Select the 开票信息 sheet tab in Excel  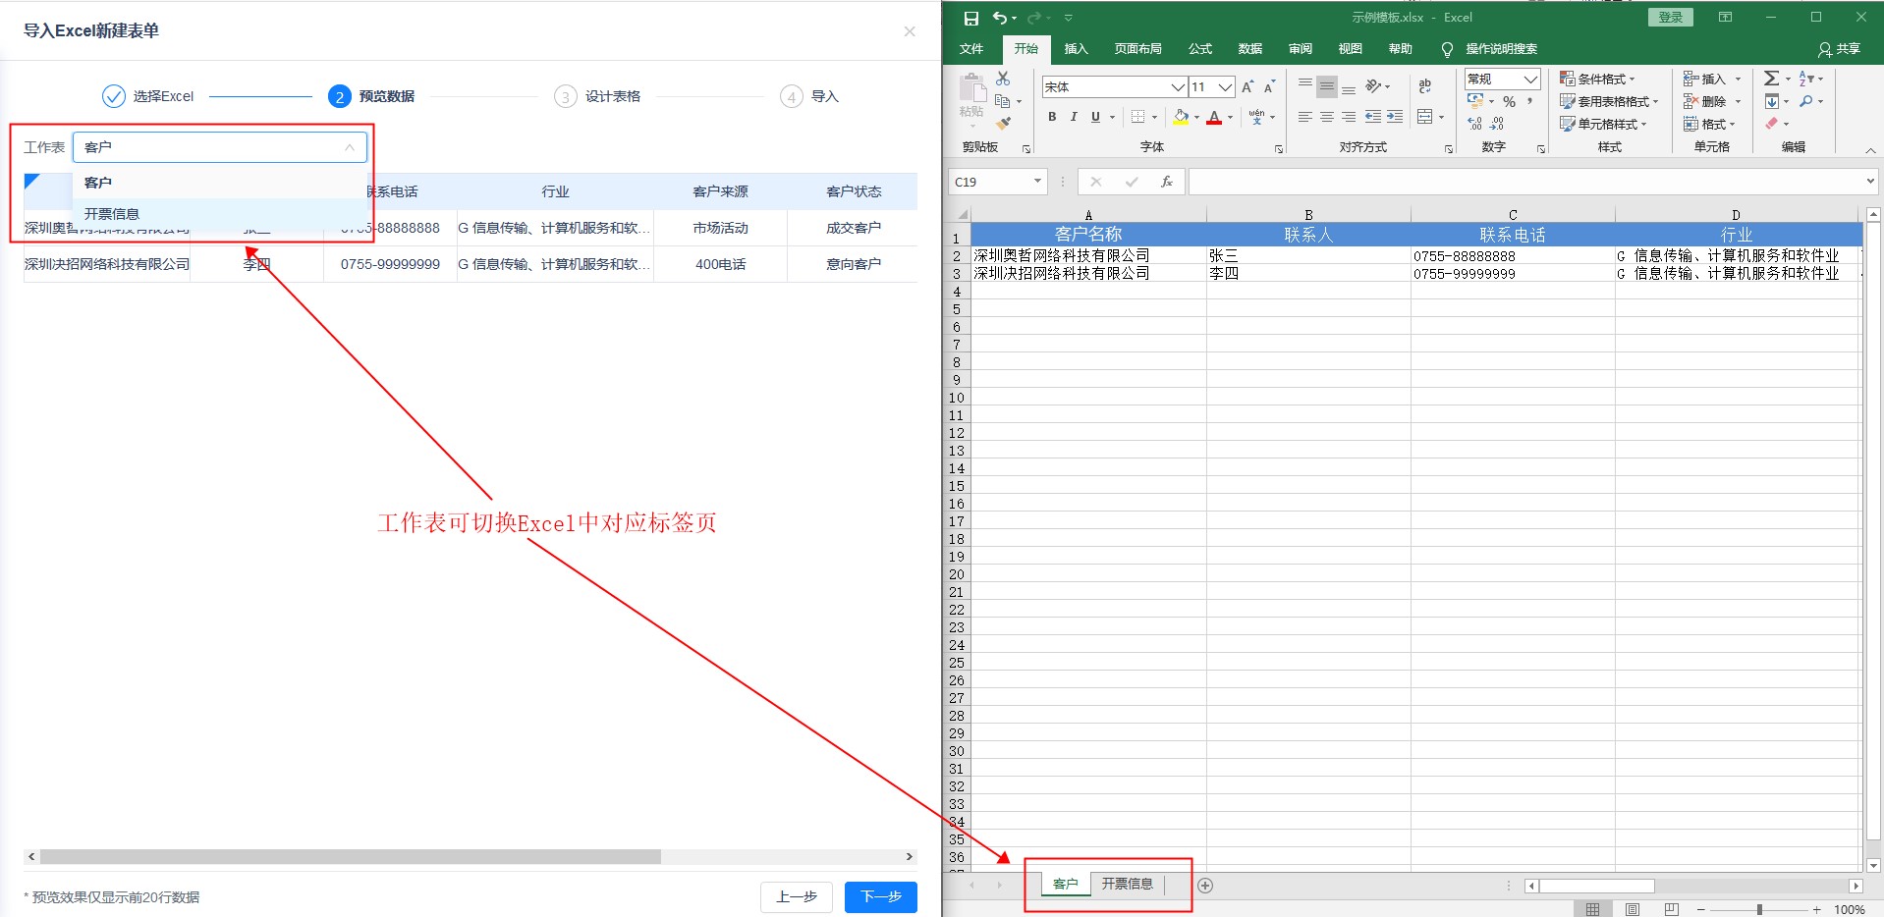(1127, 884)
